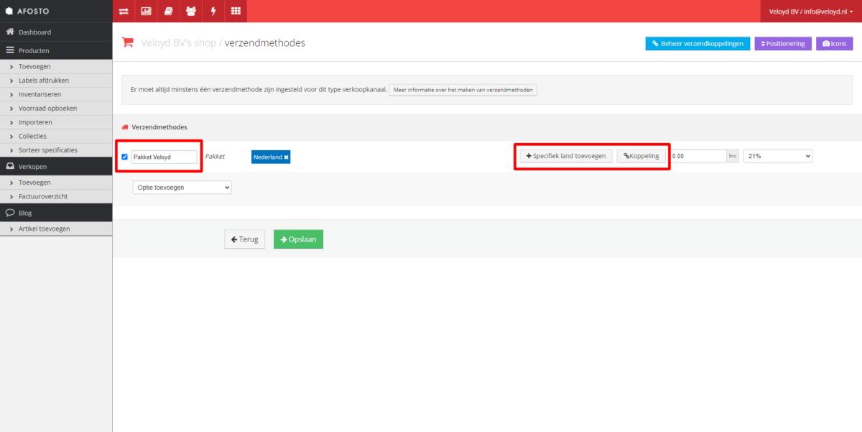Click Meer informatie over verzendmethoden button
This screenshot has width=862, height=432.
point(463,90)
